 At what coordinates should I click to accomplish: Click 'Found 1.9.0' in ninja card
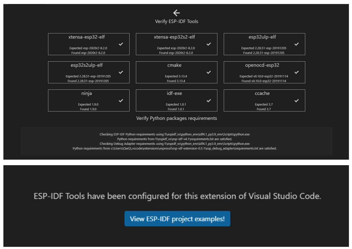tap(88, 109)
